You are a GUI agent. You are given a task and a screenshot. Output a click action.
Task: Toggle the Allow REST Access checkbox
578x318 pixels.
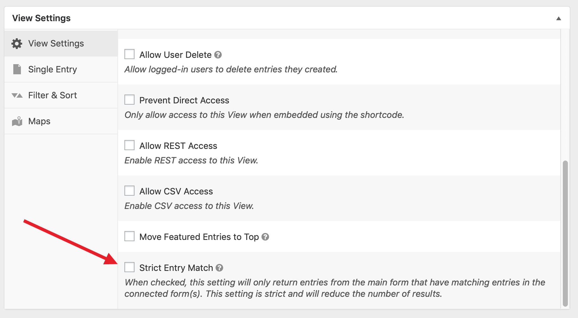129,145
